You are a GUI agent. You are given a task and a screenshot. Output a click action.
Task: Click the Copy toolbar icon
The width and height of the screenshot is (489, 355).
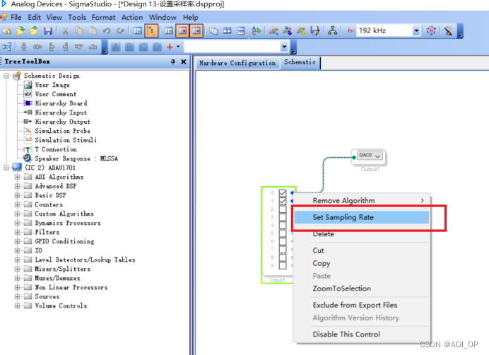click(79, 30)
